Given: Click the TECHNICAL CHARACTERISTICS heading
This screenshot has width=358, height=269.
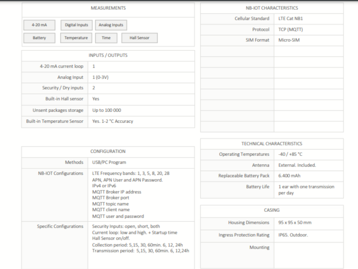Looking at the screenshot, I should tap(271, 144).
